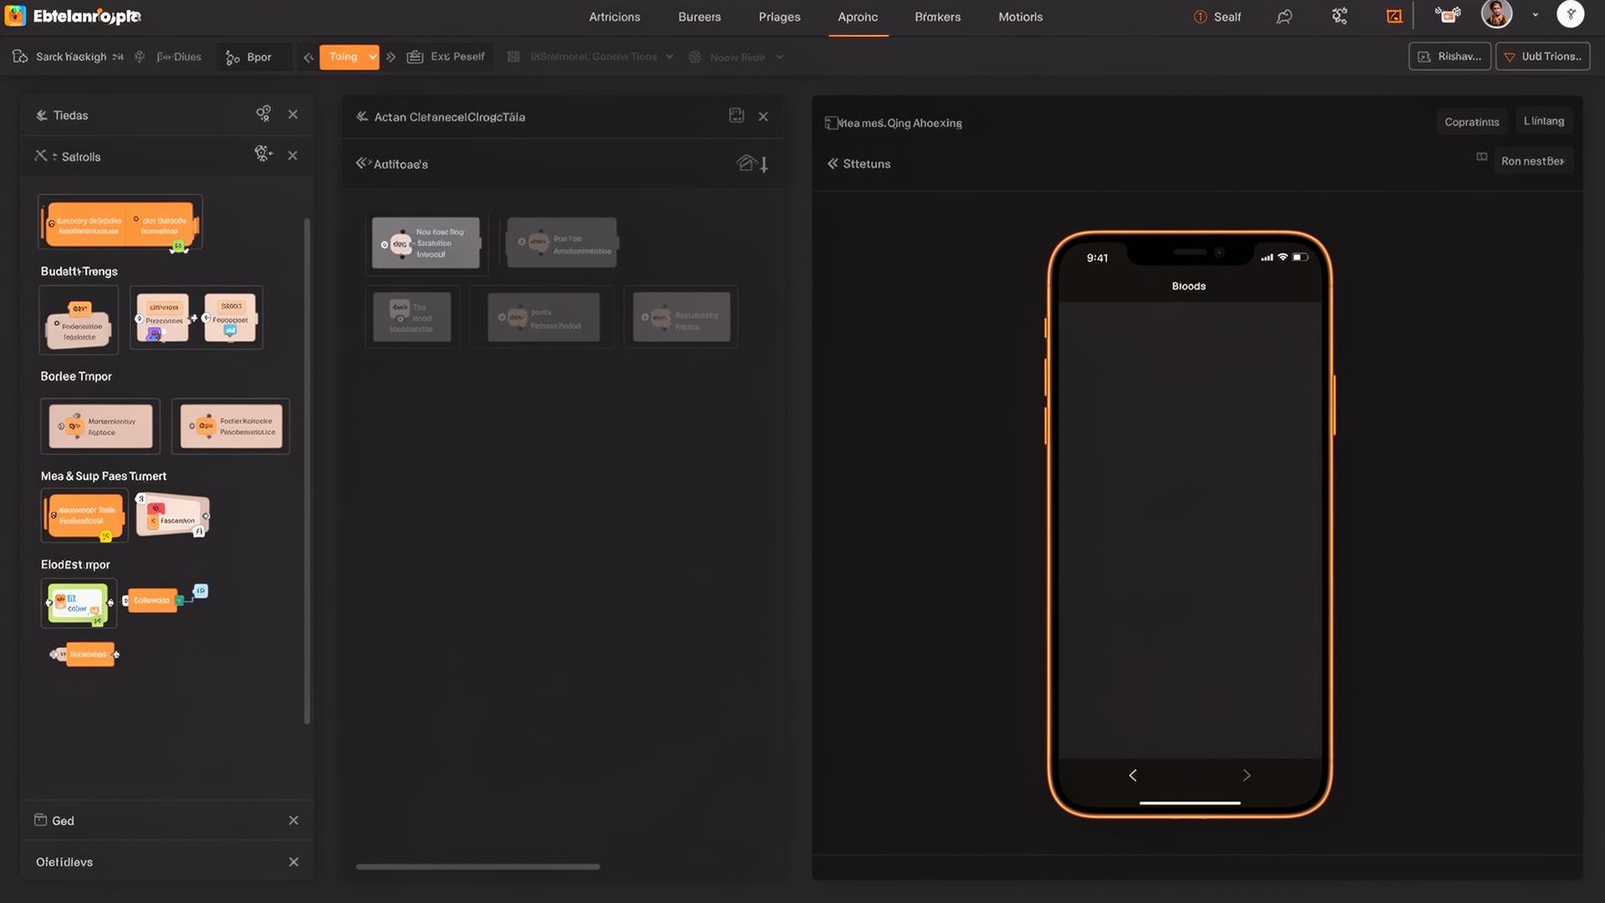The width and height of the screenshot is (1605, 903).
Task: Collapse the Sttetuns section chevron
Action: (x=833, y=164)
